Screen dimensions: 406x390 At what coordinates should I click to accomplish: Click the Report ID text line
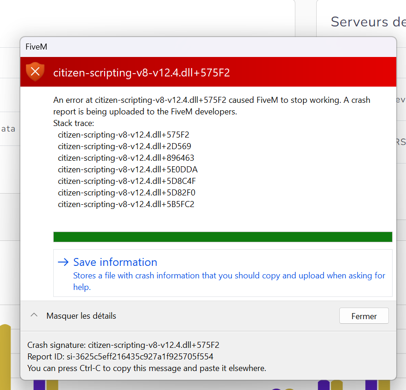[x=120, y=357]
